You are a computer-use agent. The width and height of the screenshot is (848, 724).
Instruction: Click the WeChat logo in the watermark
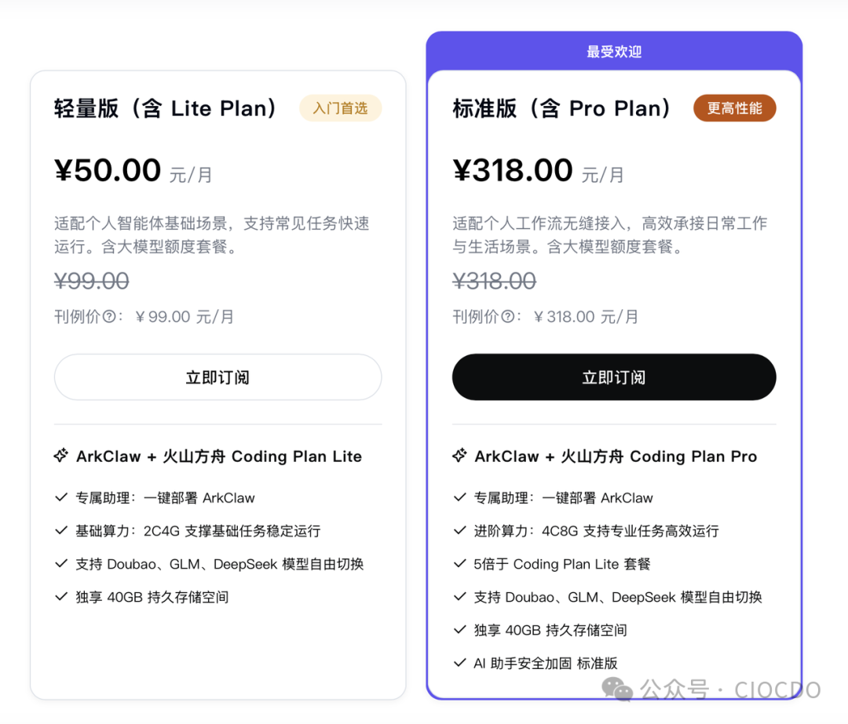coord(617,689)
